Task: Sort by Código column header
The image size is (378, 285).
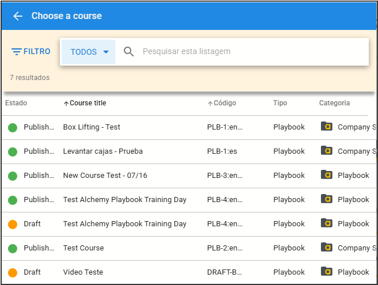Action: pyautogui.click(x=224, y=103)
